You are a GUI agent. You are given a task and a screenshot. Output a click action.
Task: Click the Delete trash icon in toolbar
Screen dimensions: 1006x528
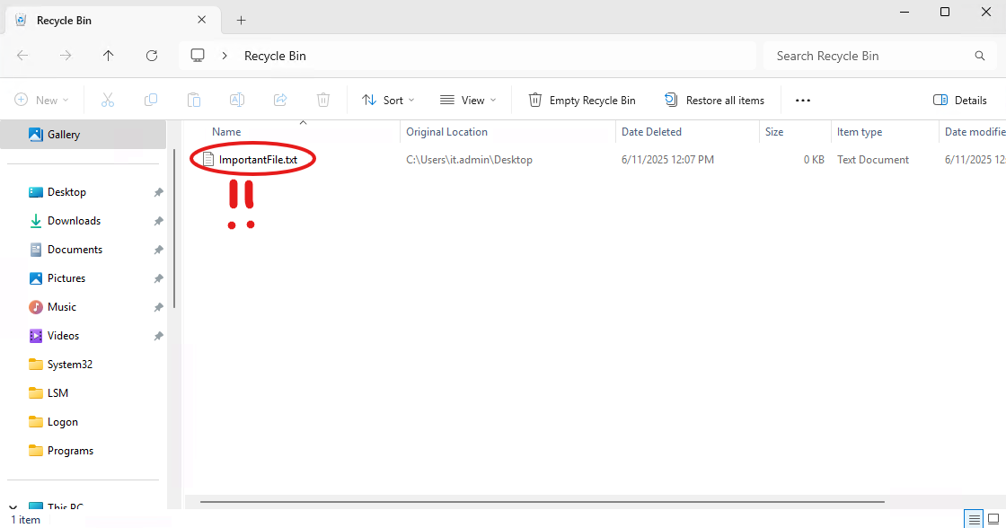(x=323, y=100)
